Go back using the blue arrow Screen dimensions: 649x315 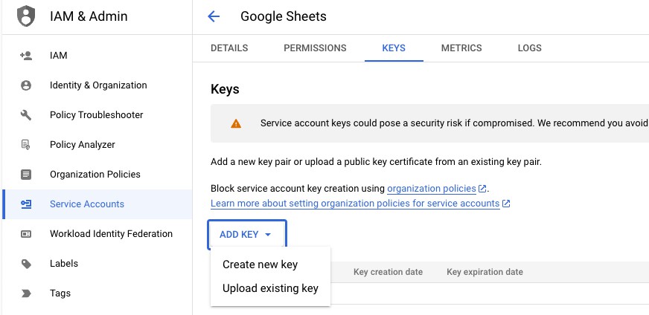(x=214, y=16)
